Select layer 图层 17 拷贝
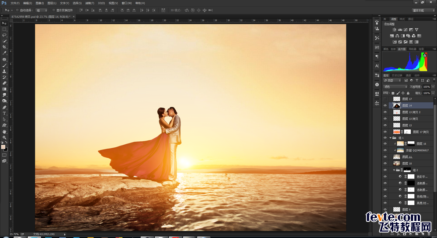 [411, 132]
